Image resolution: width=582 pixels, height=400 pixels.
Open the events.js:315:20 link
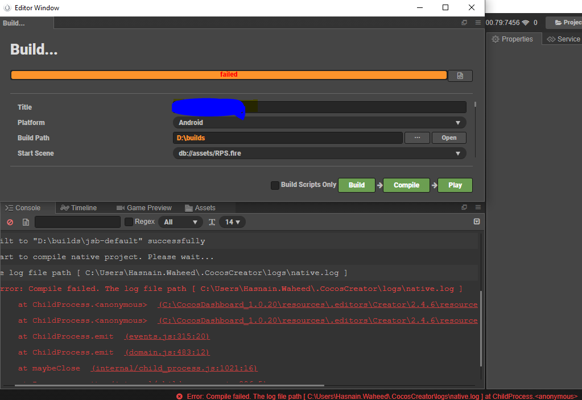pos(167,336)
